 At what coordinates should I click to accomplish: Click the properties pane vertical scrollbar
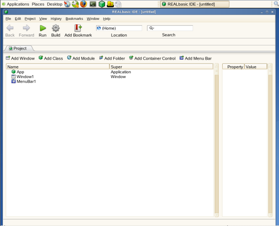tap(270, 140)
